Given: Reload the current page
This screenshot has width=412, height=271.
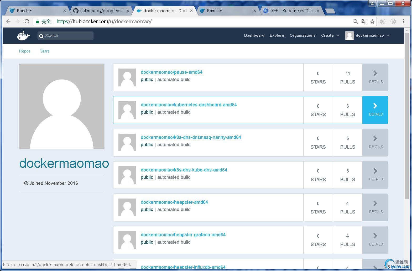Looking at the screenshot, I should (27, 21).
